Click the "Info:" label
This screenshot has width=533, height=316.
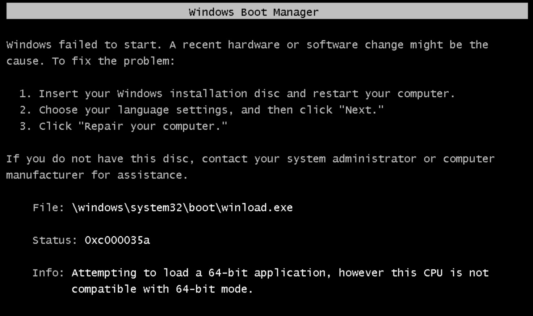(48, 273)
